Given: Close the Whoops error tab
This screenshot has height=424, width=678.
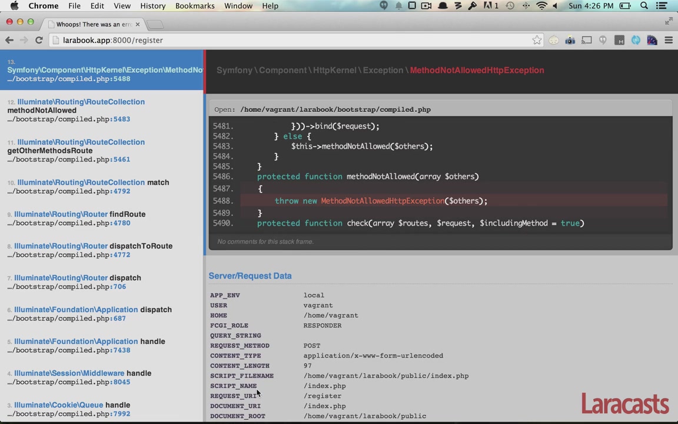Looking at the screenshot, I should coord(138,24).
